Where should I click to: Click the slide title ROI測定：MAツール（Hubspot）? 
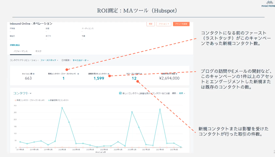pos(137,11)
